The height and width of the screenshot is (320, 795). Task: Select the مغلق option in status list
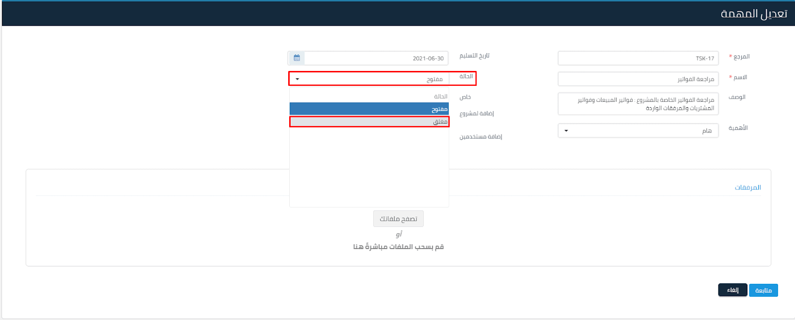tap(369, 122)
